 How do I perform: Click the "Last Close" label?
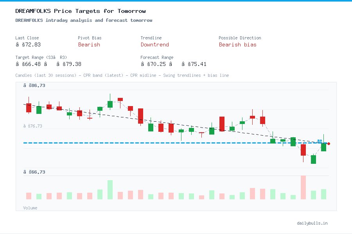[27, 38]
